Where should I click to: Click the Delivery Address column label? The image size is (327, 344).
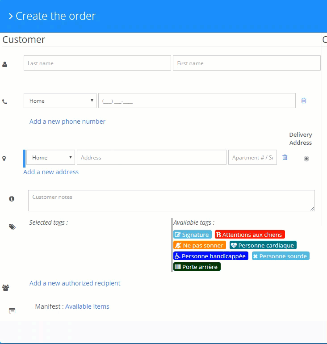click(x=301, y=138)
